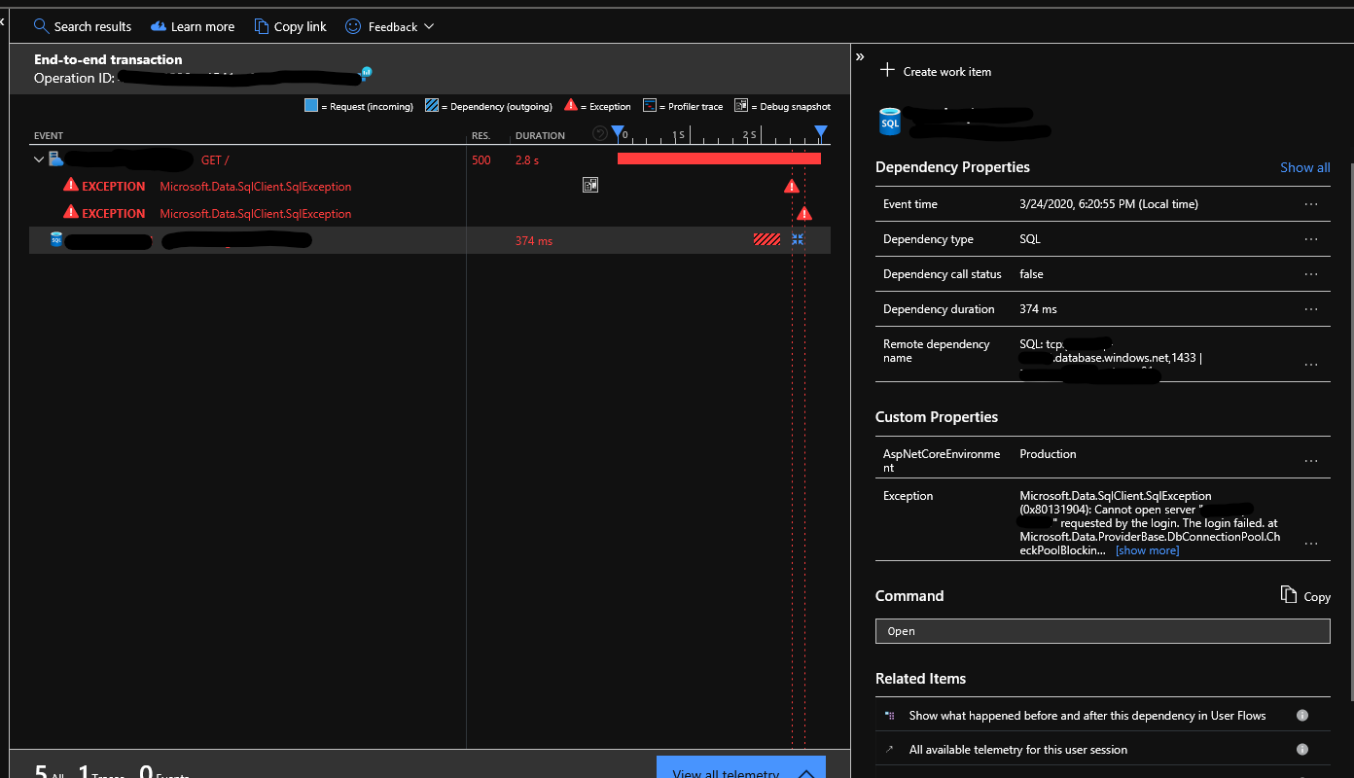Click the EVENT column header
Image resolution: width=1354 pixels, height=778 pixels.
click(49, 135)
